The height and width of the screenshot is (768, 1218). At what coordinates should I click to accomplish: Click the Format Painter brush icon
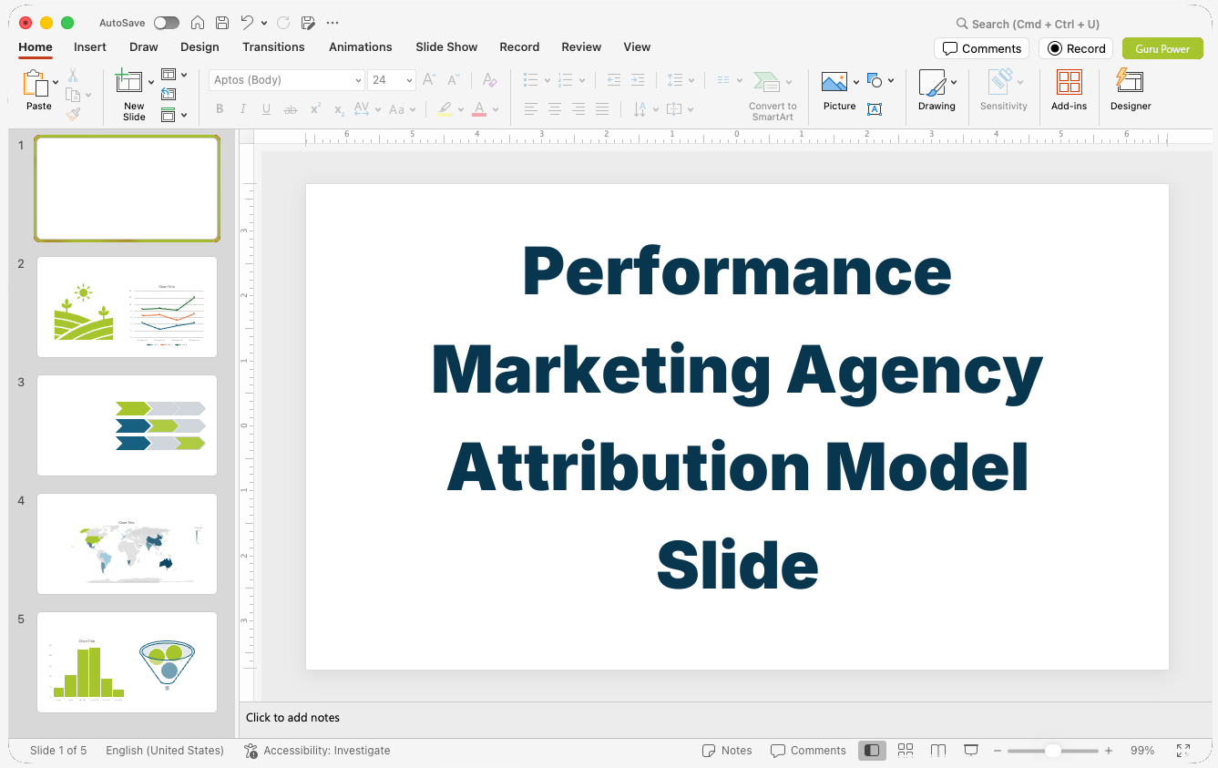[x=73, y=114]
